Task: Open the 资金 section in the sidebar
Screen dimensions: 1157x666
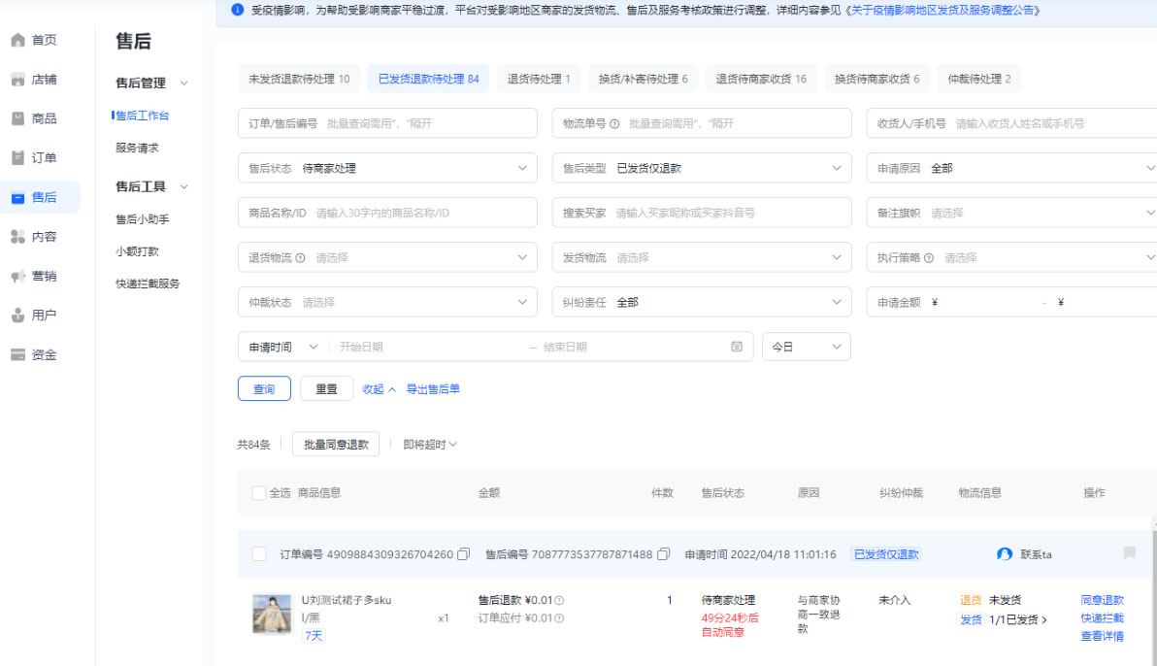Action: coord(39,354)
